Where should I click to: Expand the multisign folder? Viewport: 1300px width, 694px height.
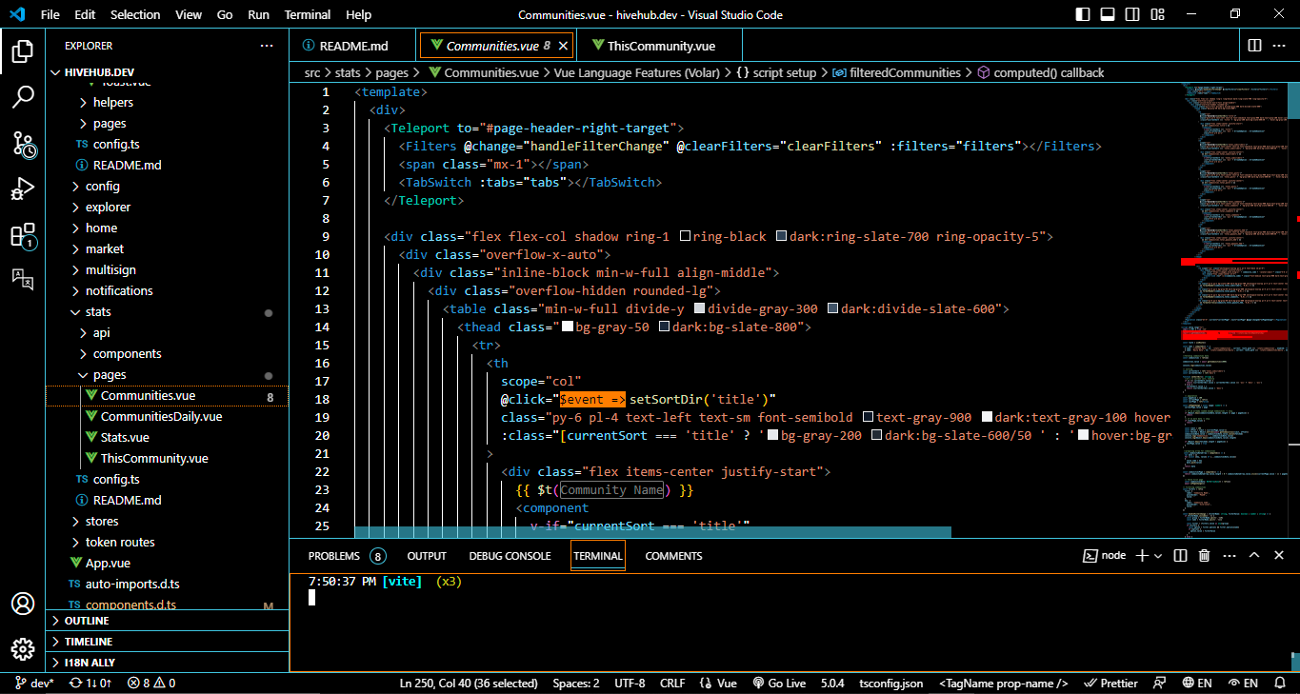coord(167,269)
